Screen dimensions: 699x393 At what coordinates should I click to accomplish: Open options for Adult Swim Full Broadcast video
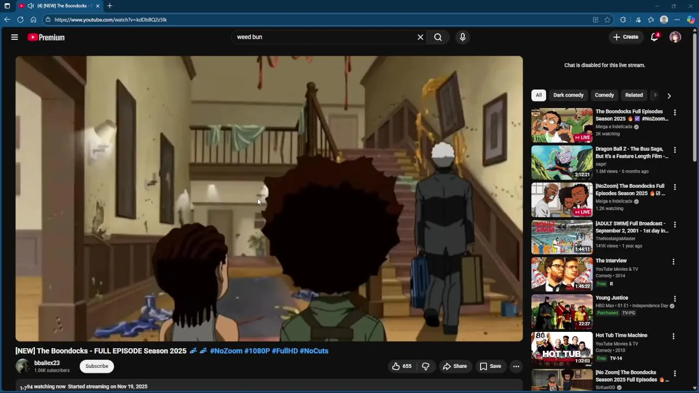click(x=675, y=224)
